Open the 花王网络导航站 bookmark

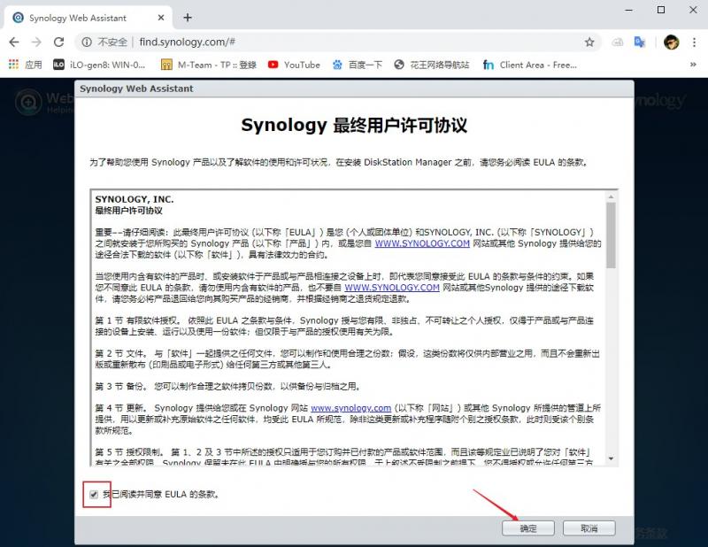(x=432, y=65)
